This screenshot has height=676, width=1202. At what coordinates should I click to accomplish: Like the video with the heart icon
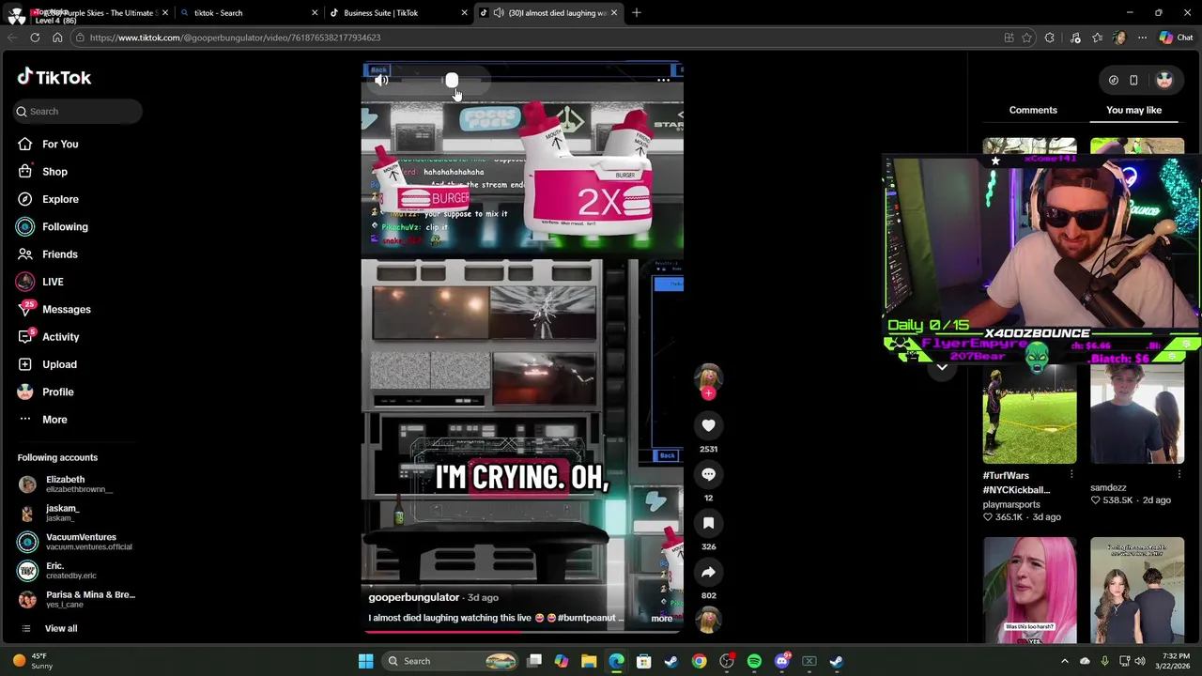tap(708, 425)
